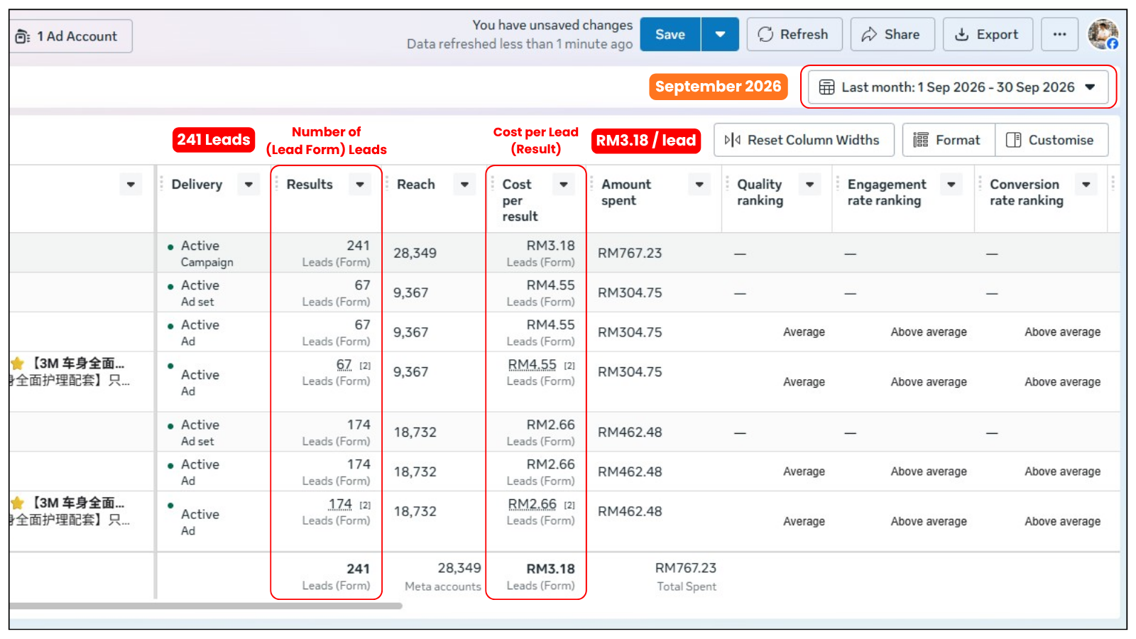The width and height of the screenshot is (1136, 639).
Task: Click the Active Campaign delivery cell
Action: coord(206,253)
